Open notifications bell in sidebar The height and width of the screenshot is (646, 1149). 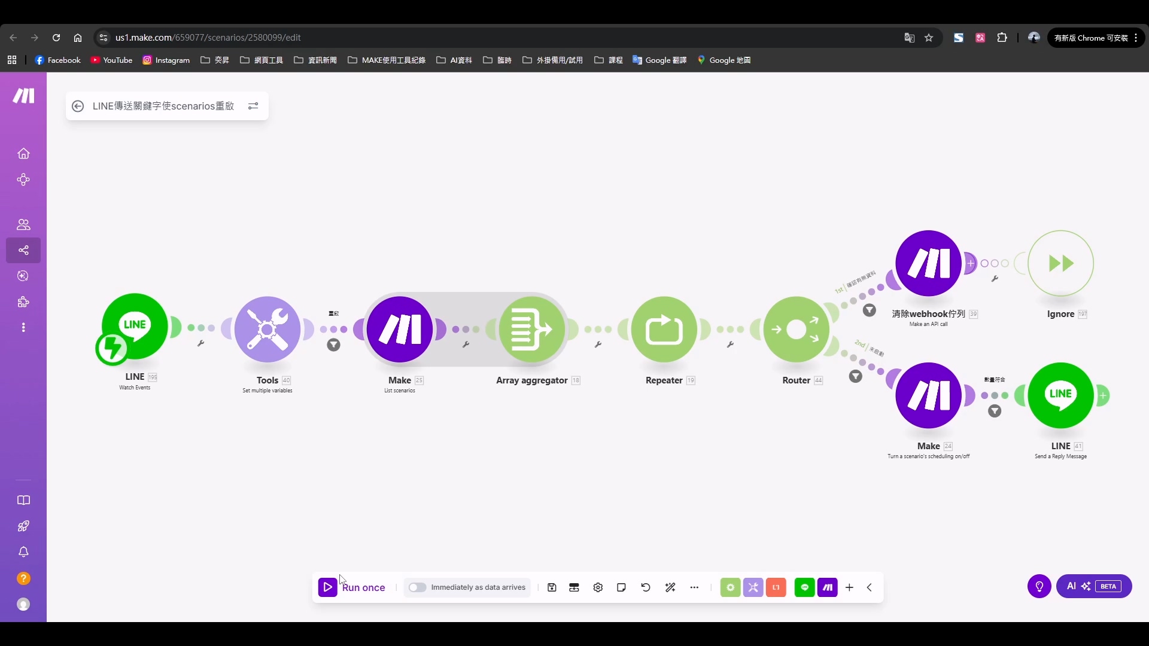[23, 552]
